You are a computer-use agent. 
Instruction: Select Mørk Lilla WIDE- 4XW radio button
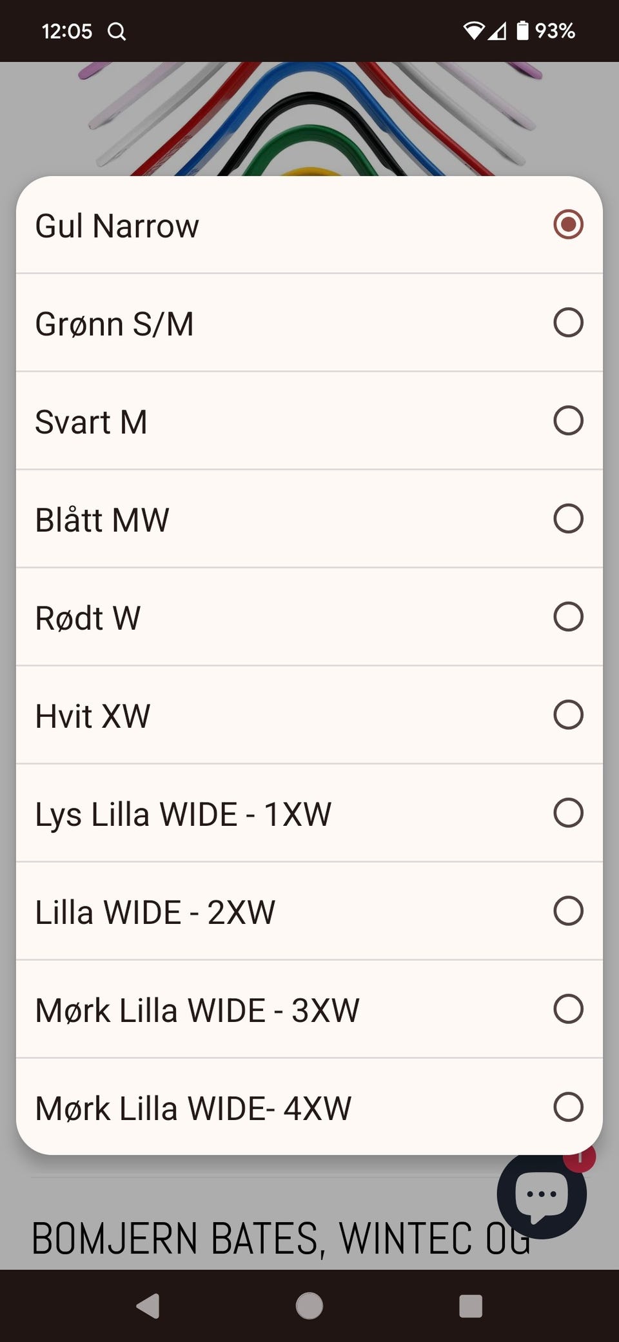(568, 1107)
